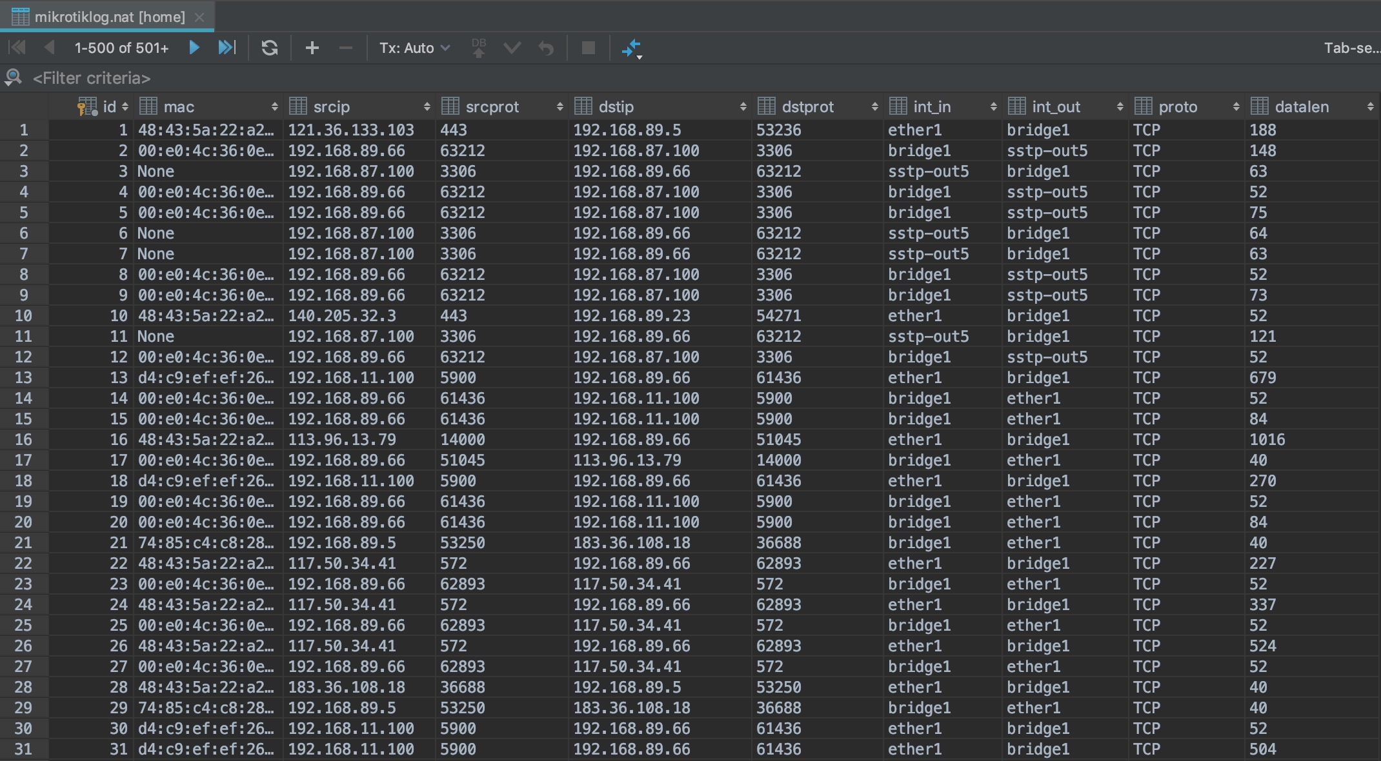Screen dimensions: 1381x761
Task: Sort by the datalen column header
Action: (1313, 106)
